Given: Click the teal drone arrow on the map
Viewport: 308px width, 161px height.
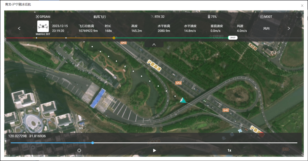Looking at the screenshot, I should click(183, 100).
